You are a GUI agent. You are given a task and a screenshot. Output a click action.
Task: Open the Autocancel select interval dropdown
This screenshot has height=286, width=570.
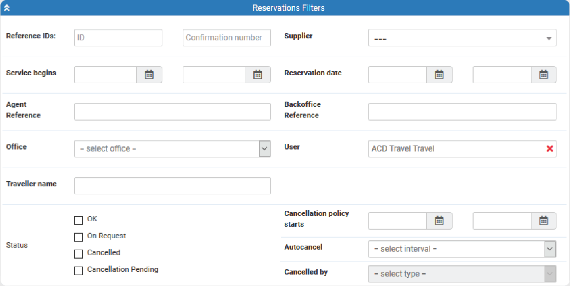[462, 249]
